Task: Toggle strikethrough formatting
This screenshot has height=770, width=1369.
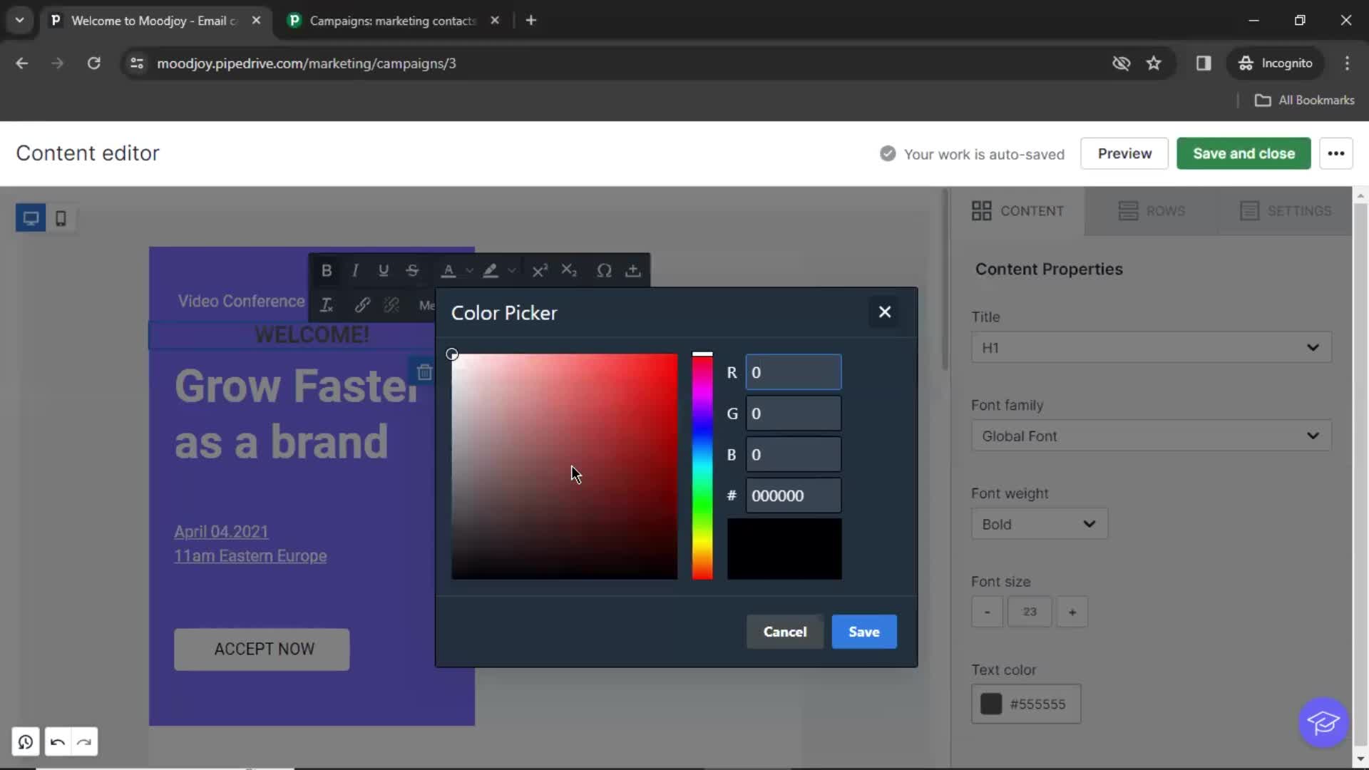Action: tap(412, 271)
